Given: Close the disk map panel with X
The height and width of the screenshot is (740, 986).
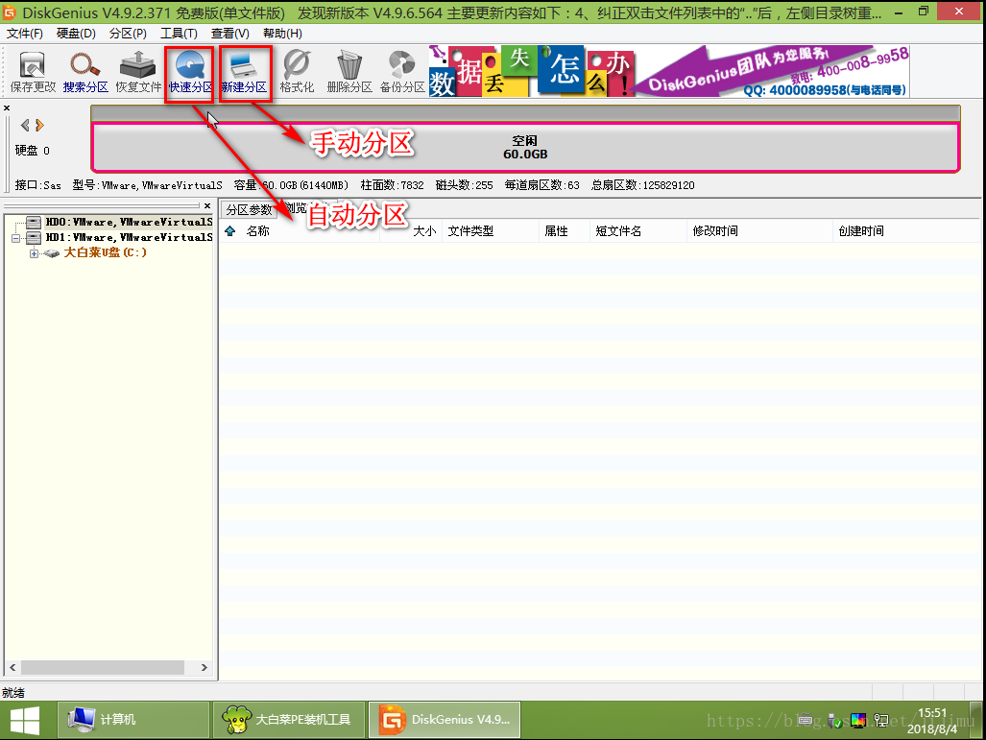Looking at the screenshot, I should (7, 108).
